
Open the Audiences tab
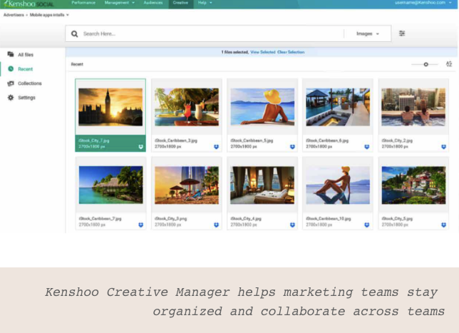coord(153,4)
